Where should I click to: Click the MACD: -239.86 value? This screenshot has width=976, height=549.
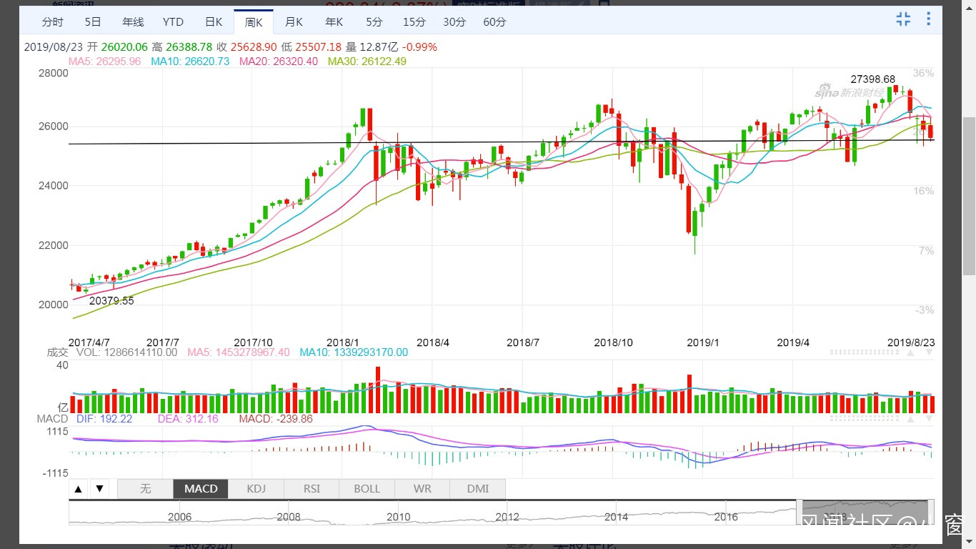pos(276,419)
